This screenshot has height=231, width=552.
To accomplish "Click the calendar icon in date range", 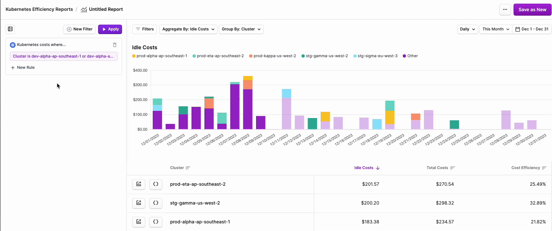I will click(x=517, y=29).
